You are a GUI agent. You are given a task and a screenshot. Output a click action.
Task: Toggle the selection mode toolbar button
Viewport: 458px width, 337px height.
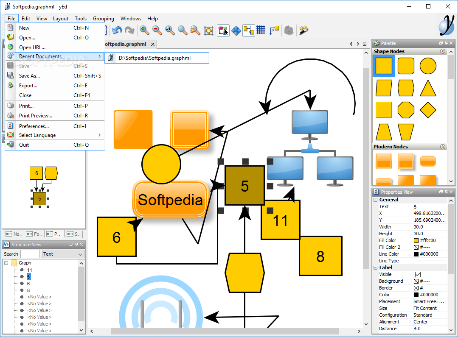(223, 30)
